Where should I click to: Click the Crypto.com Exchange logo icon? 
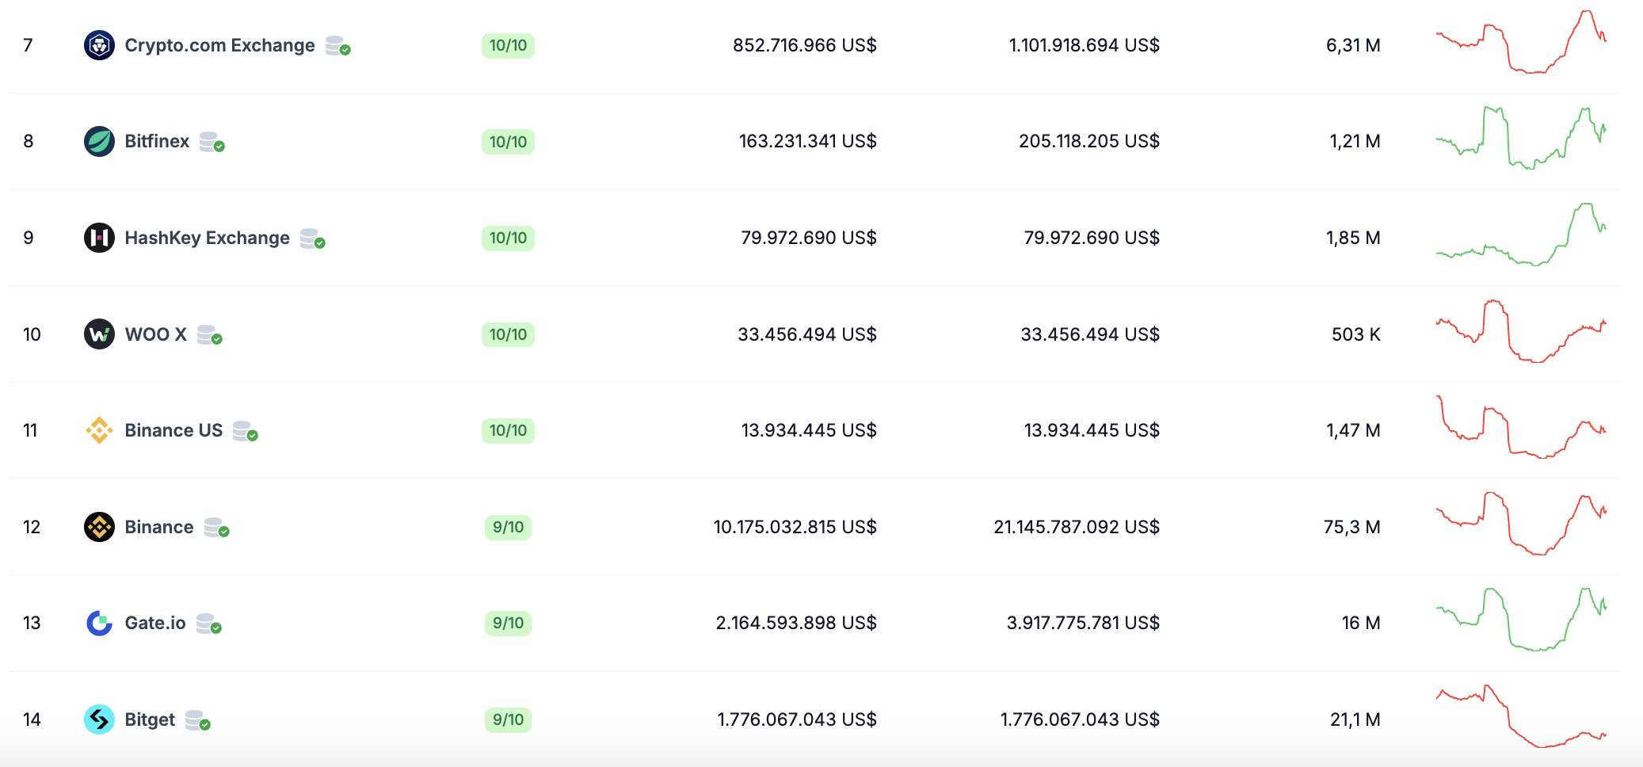tap(99, 45)
